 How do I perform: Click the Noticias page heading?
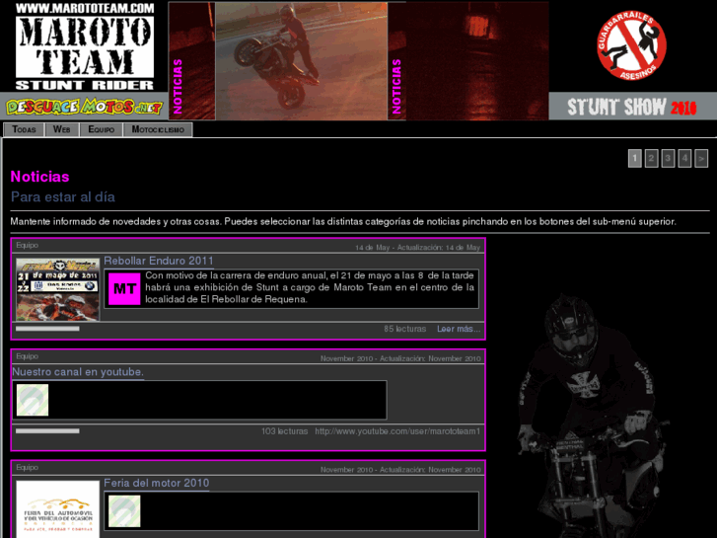39,177
